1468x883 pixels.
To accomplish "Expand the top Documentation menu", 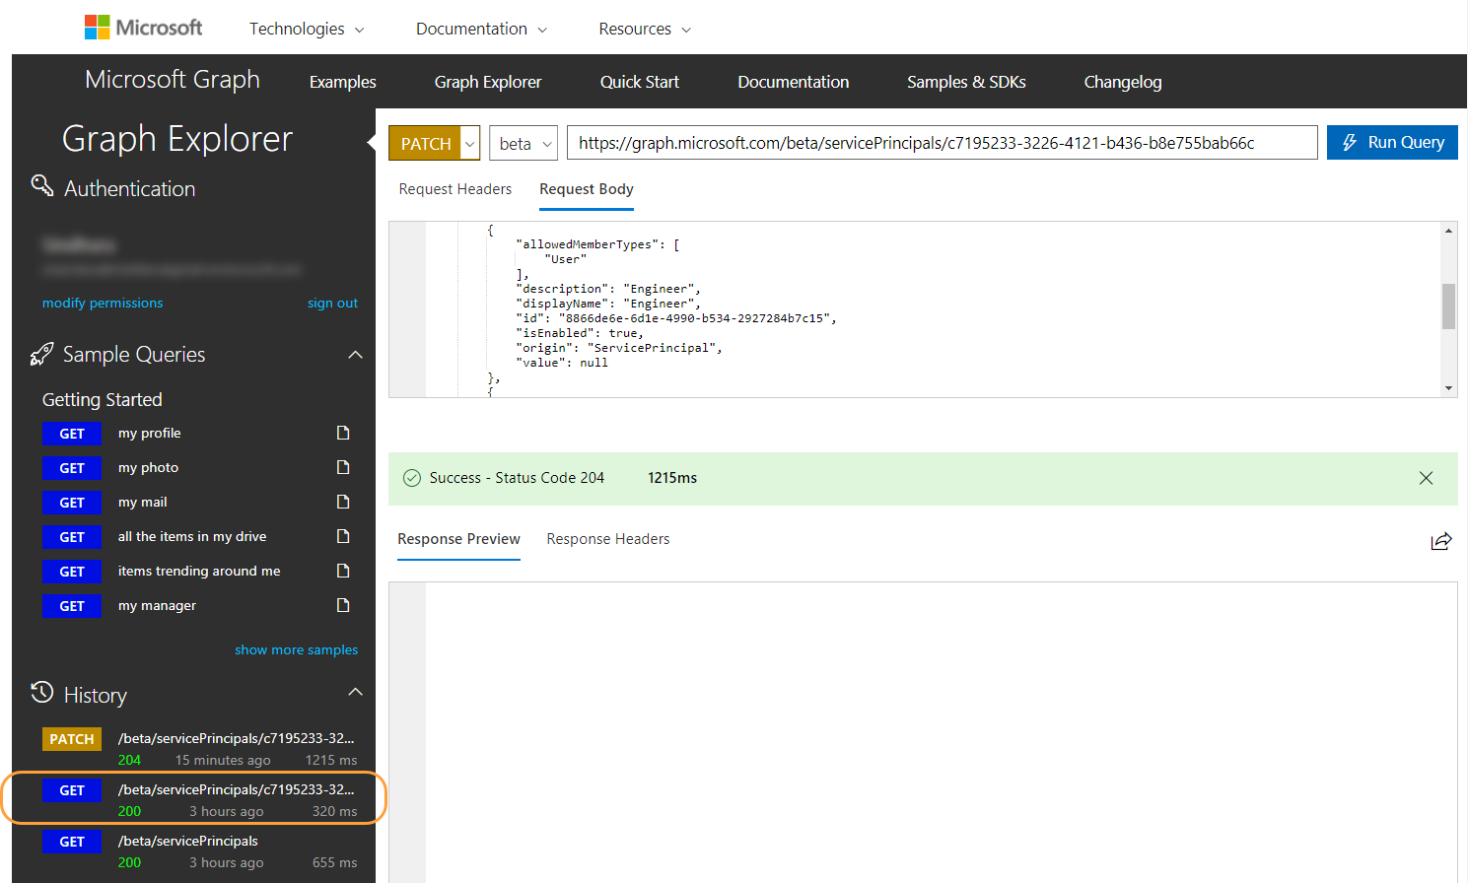I will click(x=481, y=29).
